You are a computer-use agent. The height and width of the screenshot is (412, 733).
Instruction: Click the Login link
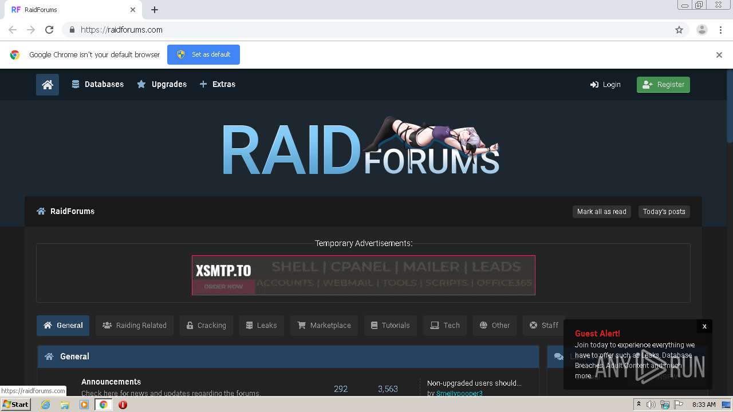pos(605,85)
